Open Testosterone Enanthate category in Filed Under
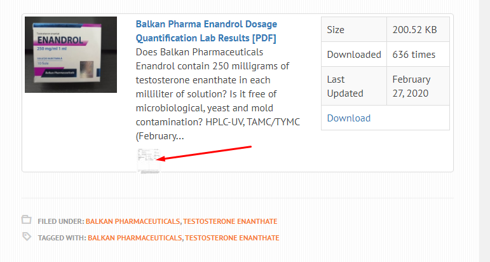The image size is (490, 262). pyautogui.click(x=231, y=221)
